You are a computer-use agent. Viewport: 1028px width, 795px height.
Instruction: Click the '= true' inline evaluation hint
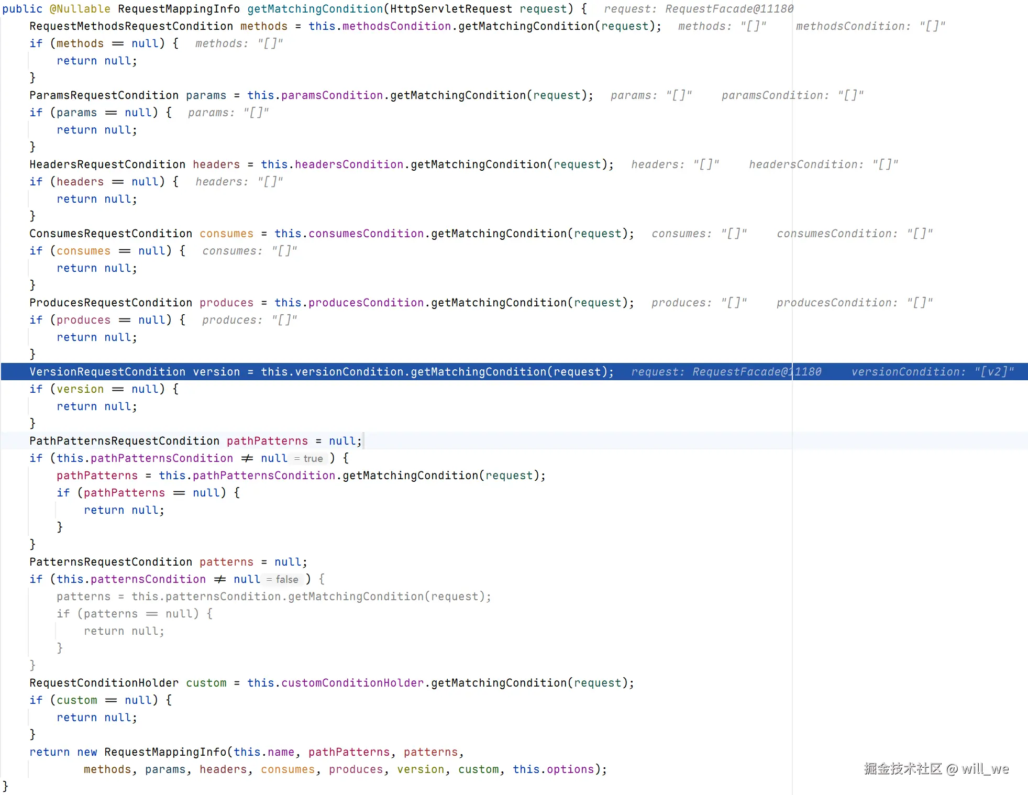[x=308, y=459]
